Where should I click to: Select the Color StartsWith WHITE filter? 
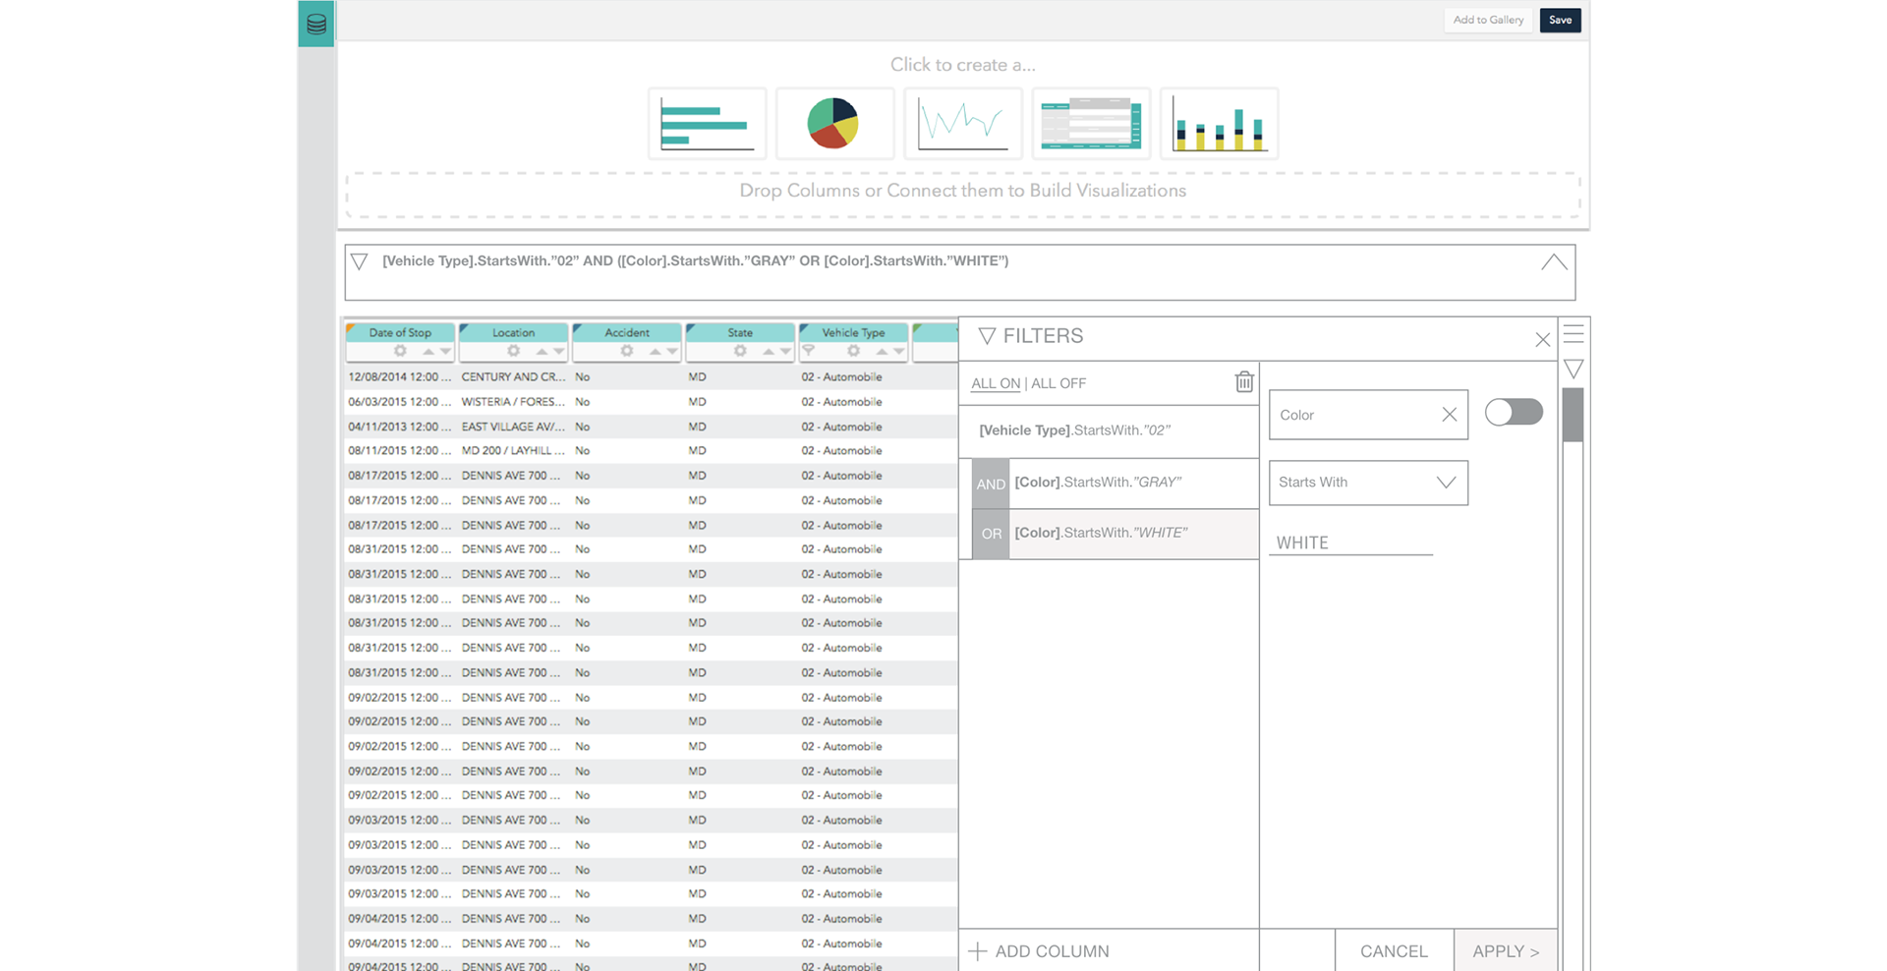[1134, 534]
